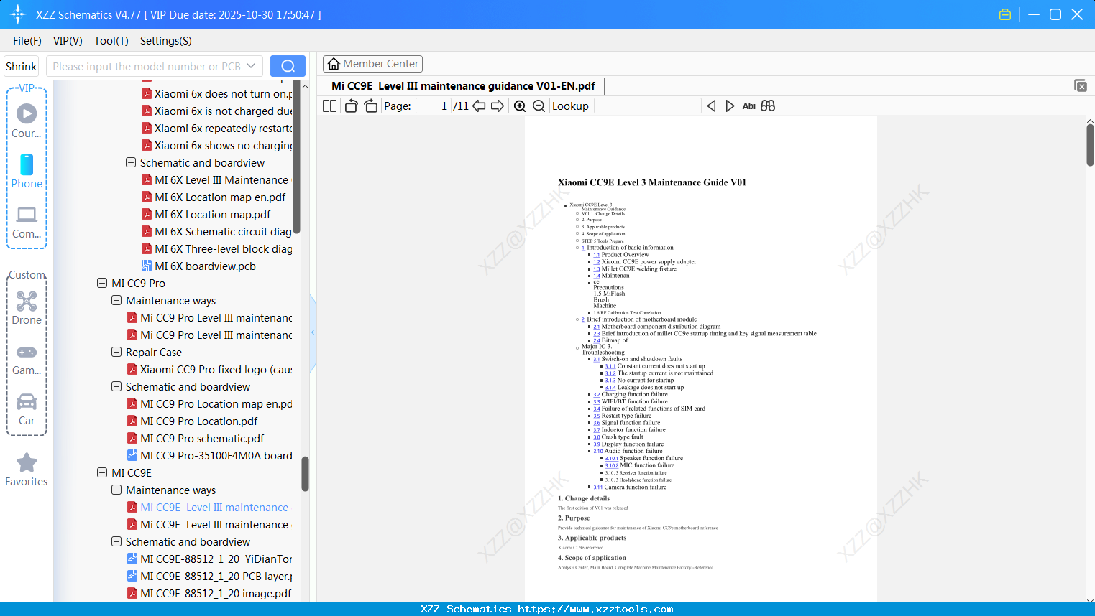
Task: Open Xiaomi 6x repeatedly restarte file
Action: pyautogui.click(x=223, y=128)
